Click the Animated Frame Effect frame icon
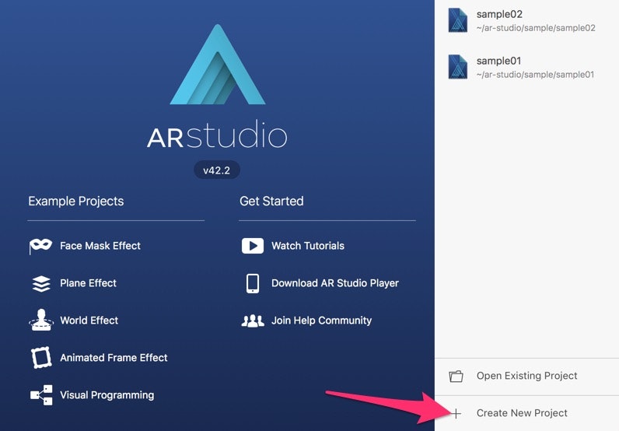Image resolution: width=619 pixels, height=431 pixels. click(41, 358)
